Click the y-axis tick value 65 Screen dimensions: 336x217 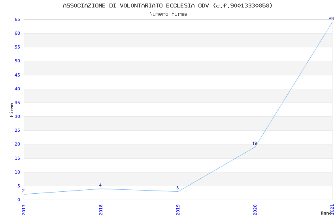[x=17, y=20]
